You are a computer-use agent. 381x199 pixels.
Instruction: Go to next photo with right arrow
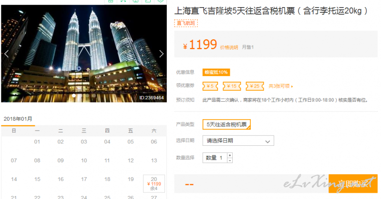161,54
